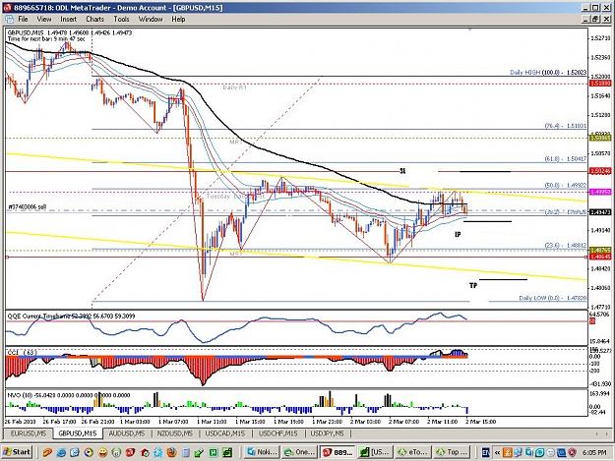Click the Daily HIGH (100.0) Fibonacci label
This screenshot has height=461, width=615.
tap(548, 72)
